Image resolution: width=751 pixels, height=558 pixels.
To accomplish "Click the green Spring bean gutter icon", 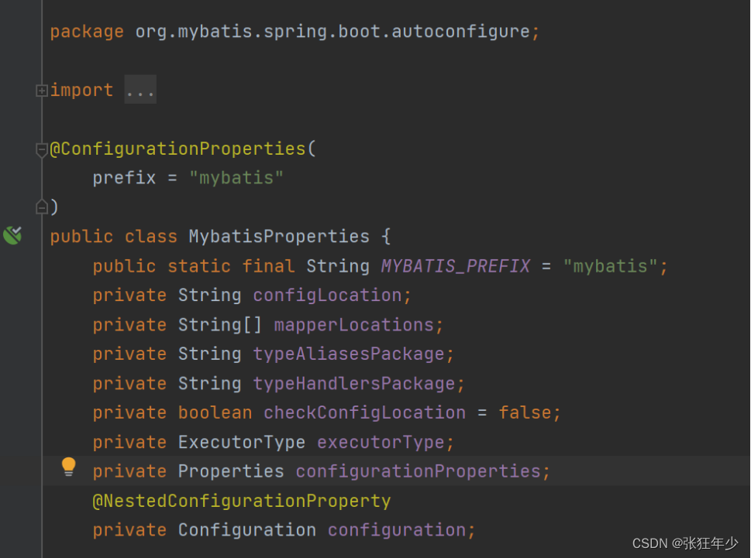I will coord(13,235).
